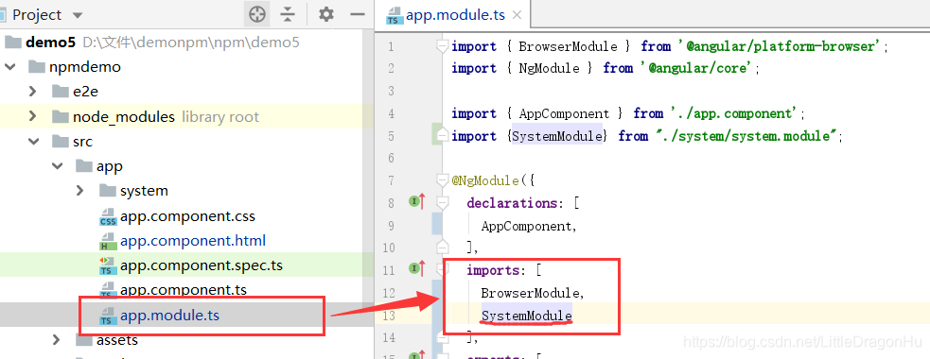Screen dimensions: 930x359
Task: Expand the e2e folder
Action: pyautogui.click(x=32, y=92)
